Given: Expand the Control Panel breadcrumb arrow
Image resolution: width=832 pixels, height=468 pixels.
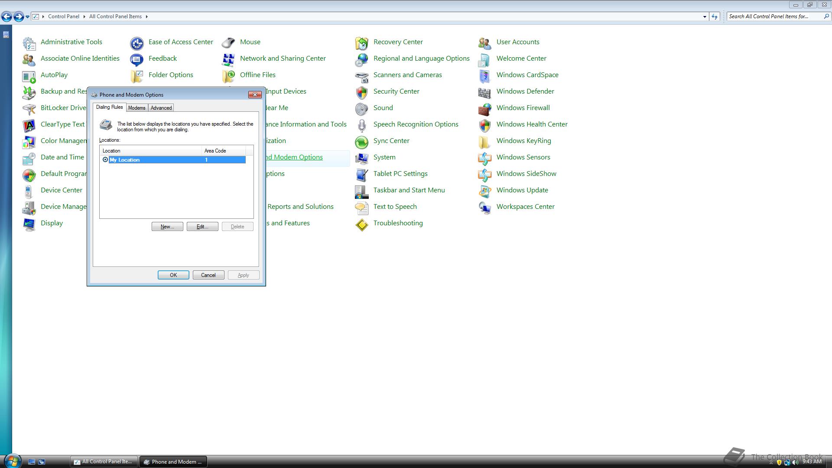Looking at the screenshot, I should tap(84, 16).
